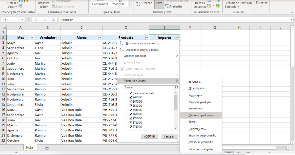
Task: Toggle the (Seleccionar todo) checkbox
Action: [131, 93]
